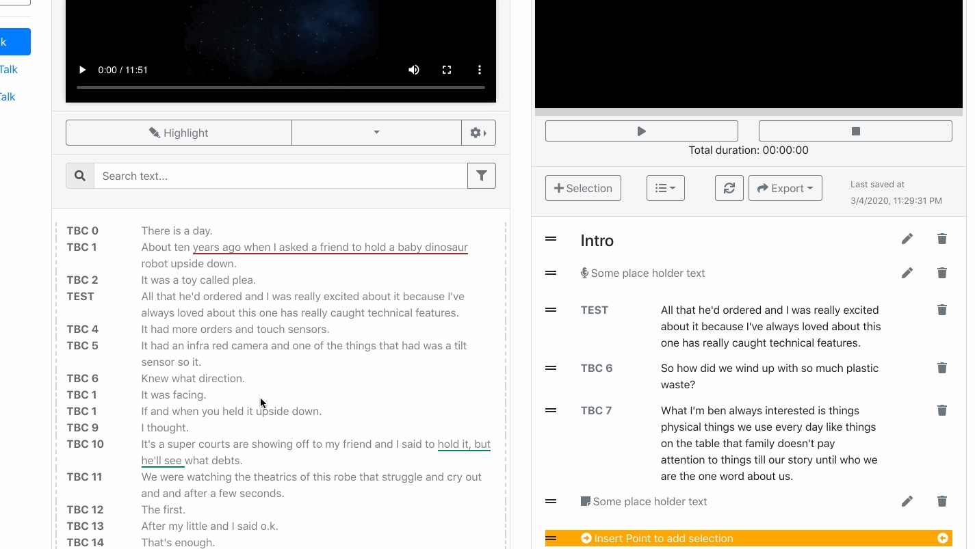Enter fullscreen on the left video
975x549 pixels.
[x=447, y=70]
